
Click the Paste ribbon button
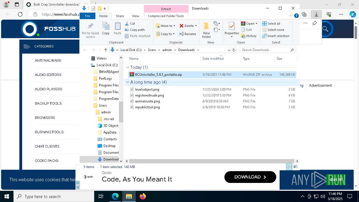118,29
